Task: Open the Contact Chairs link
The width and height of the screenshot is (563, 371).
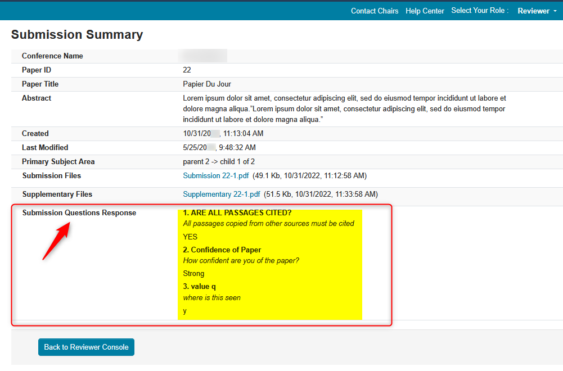Action: coord(374,11)
